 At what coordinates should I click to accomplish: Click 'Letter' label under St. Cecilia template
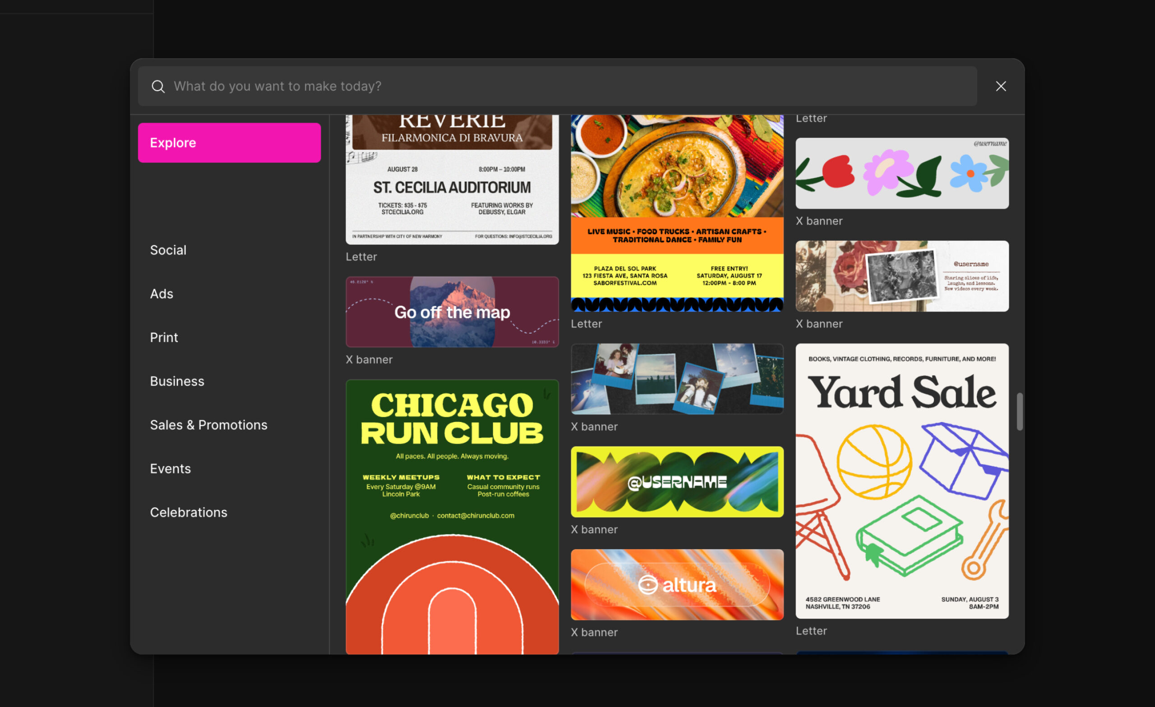pos(361,257)
